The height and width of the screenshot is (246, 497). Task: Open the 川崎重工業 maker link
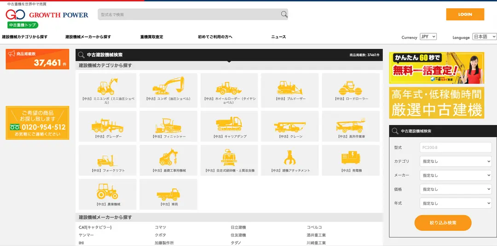316,243
